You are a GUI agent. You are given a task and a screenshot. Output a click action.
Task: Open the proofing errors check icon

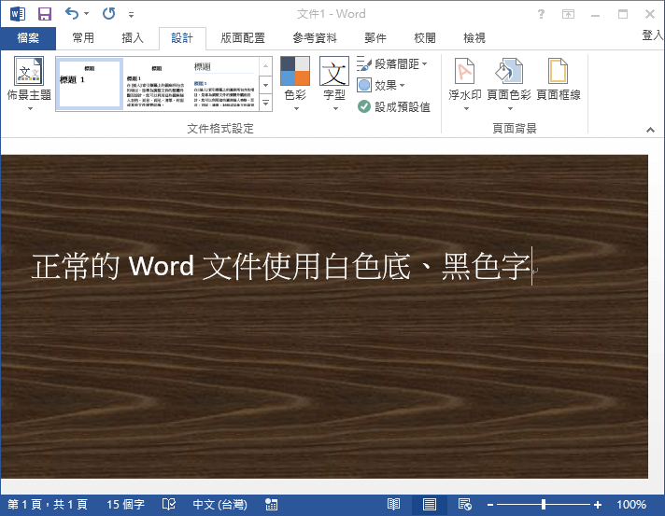coord(169,505)
